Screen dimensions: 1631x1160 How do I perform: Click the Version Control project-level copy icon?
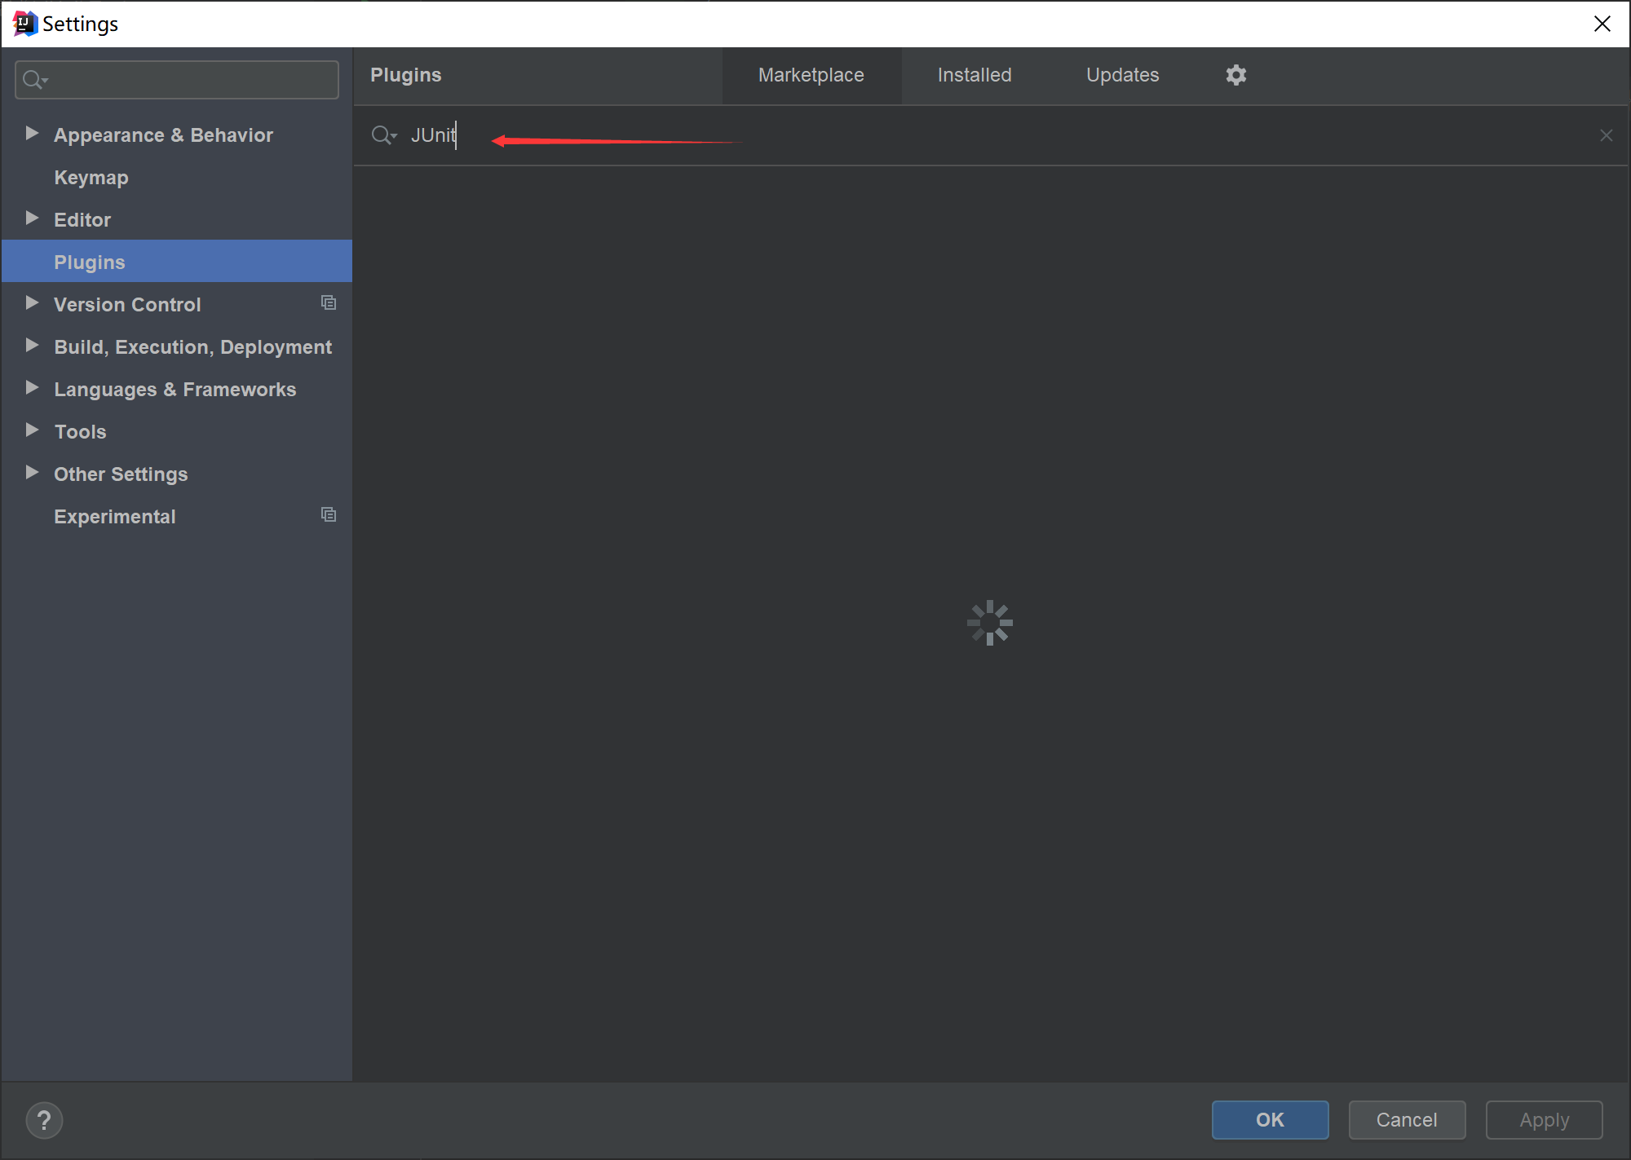(329, 303)
